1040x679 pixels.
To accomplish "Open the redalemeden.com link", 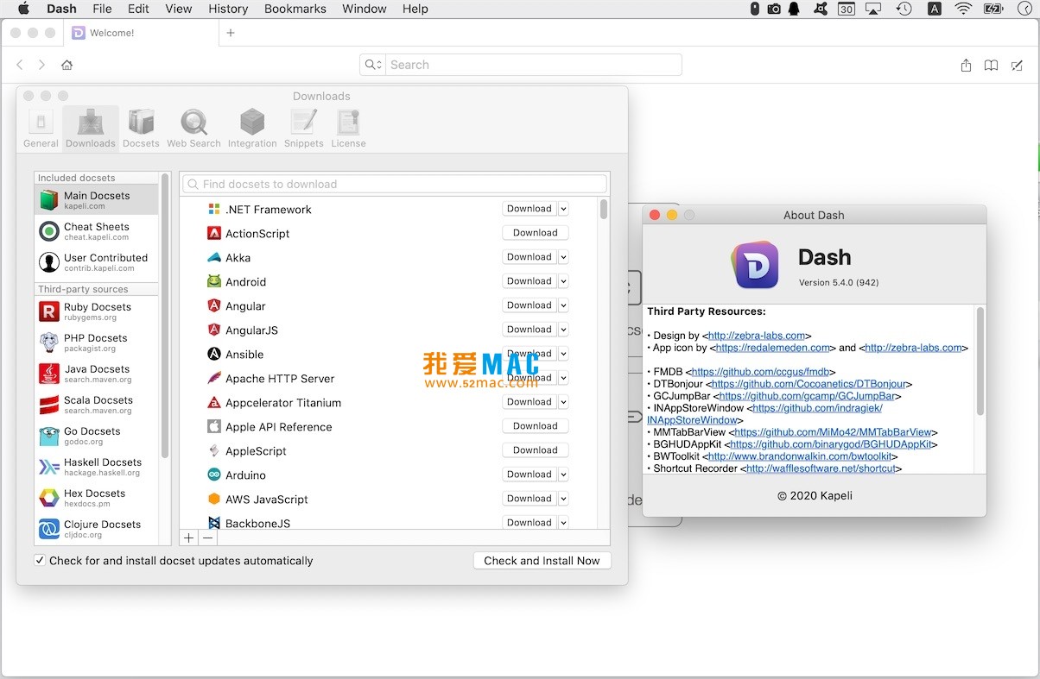I will pyautogui.click(x=773, y=348).
